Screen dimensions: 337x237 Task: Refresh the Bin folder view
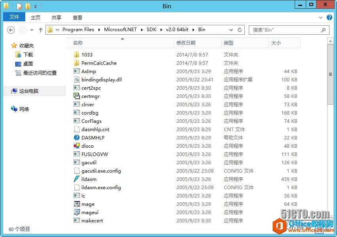pyautogui.click(x=240, y=30)
